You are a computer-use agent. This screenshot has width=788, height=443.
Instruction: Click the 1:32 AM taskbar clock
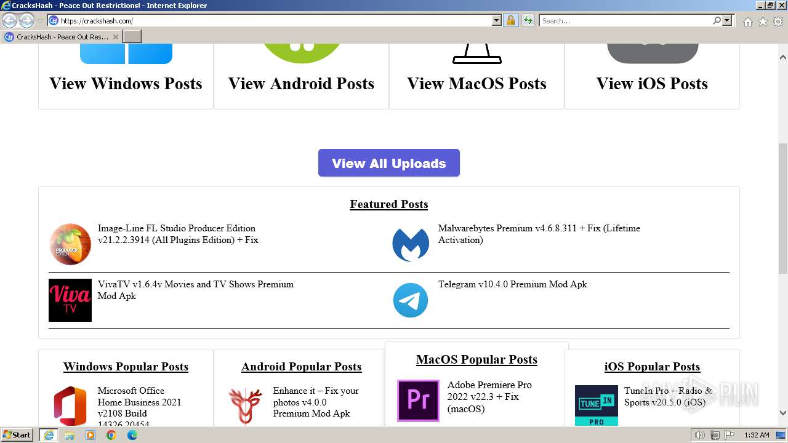pos(757,435)
